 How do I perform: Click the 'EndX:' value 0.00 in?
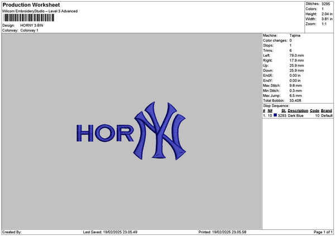[x=295, y=76]
